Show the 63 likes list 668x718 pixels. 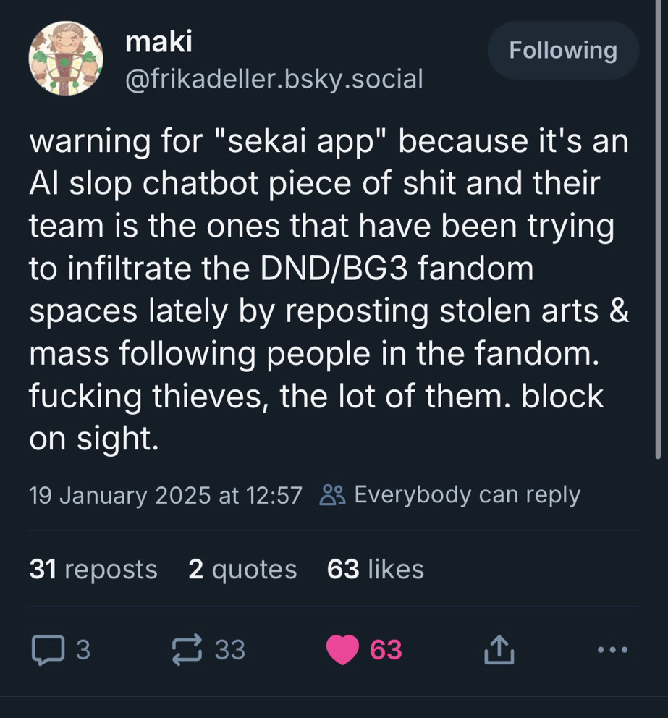click(x=376, y=570)
